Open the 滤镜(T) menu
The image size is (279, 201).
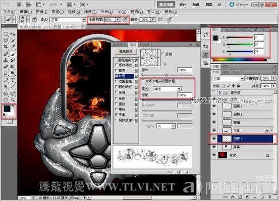click(90, 12)
